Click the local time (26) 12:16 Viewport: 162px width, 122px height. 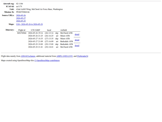(49, 33)
